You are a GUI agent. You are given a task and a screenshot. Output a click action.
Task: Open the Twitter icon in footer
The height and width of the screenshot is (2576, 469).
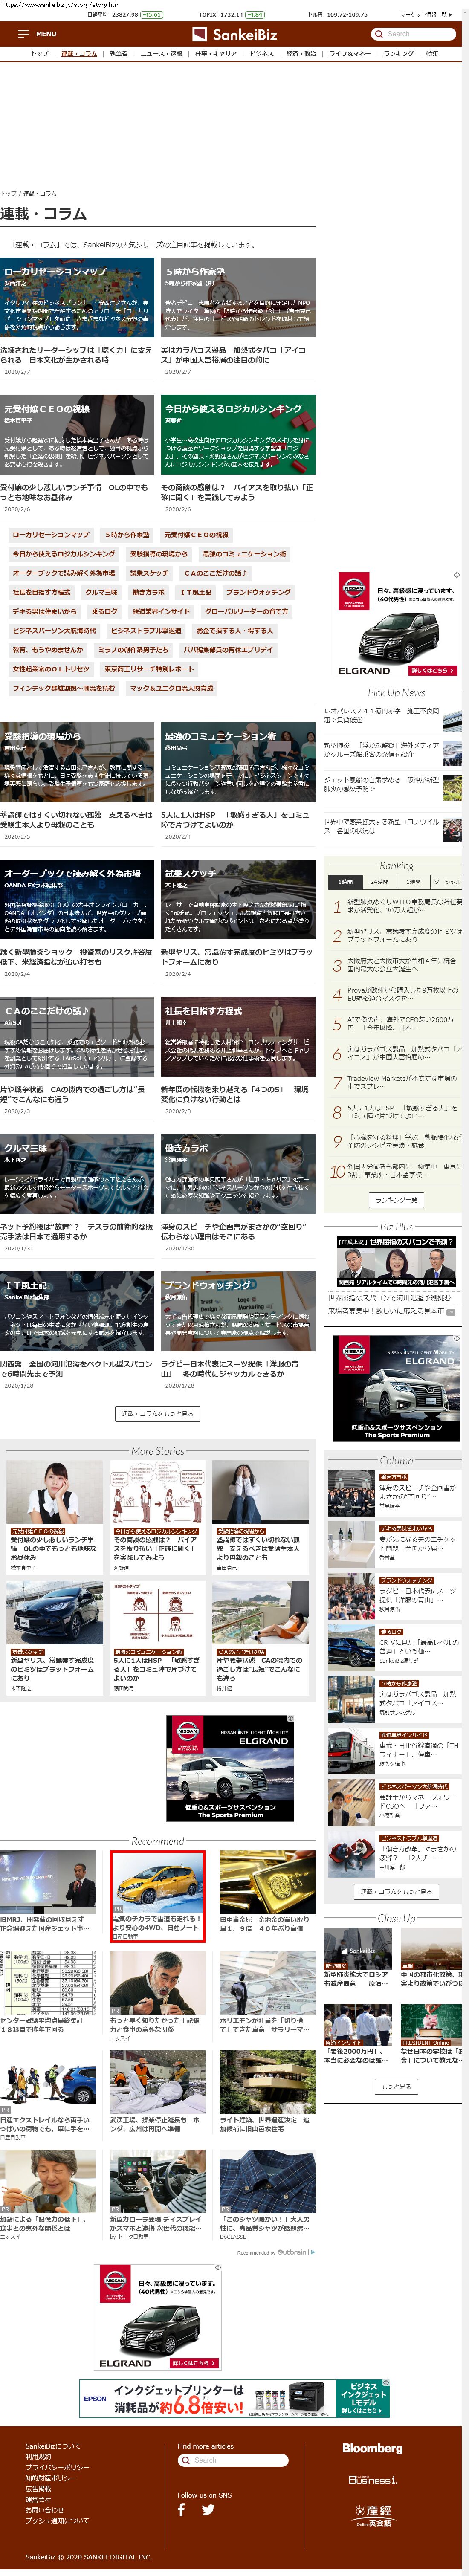pos(208,2509)
